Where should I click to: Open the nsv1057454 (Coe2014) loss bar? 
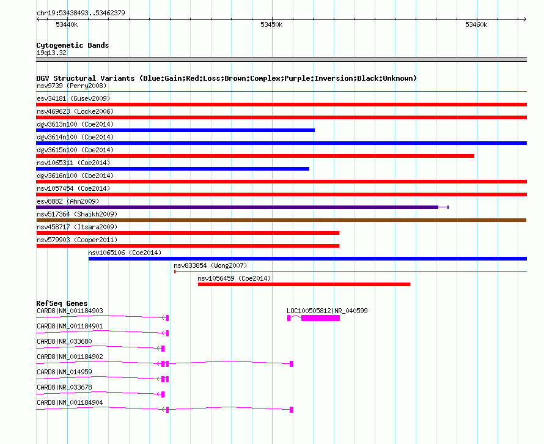pos(281,194)
